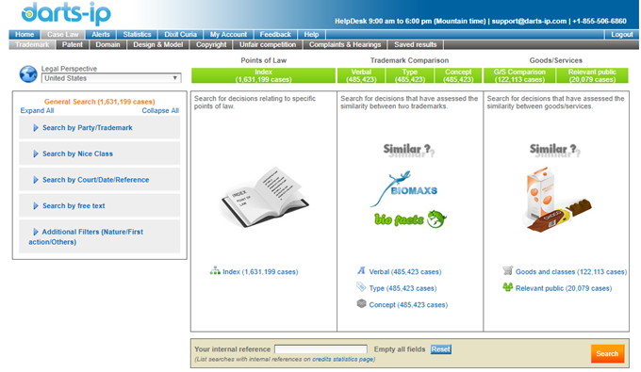This screenshot has width=641, height=372.
Task: Click the Reset button
Action: coord(441,349)
